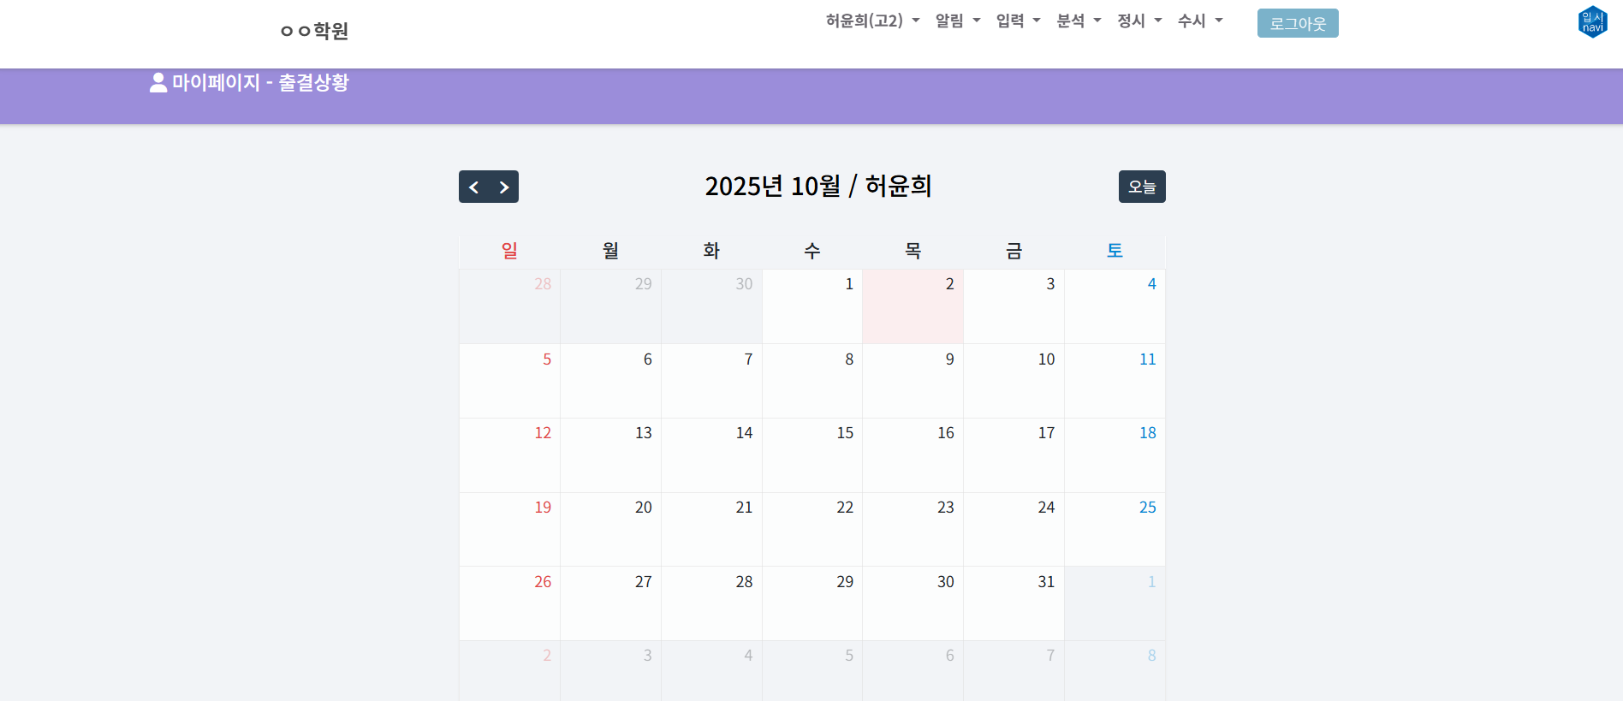Click October 31 on the calendar

1014,603
